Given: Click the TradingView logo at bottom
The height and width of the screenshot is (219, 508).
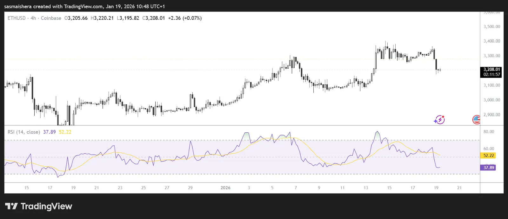Looking at the screenshot, I should [39, 206].
